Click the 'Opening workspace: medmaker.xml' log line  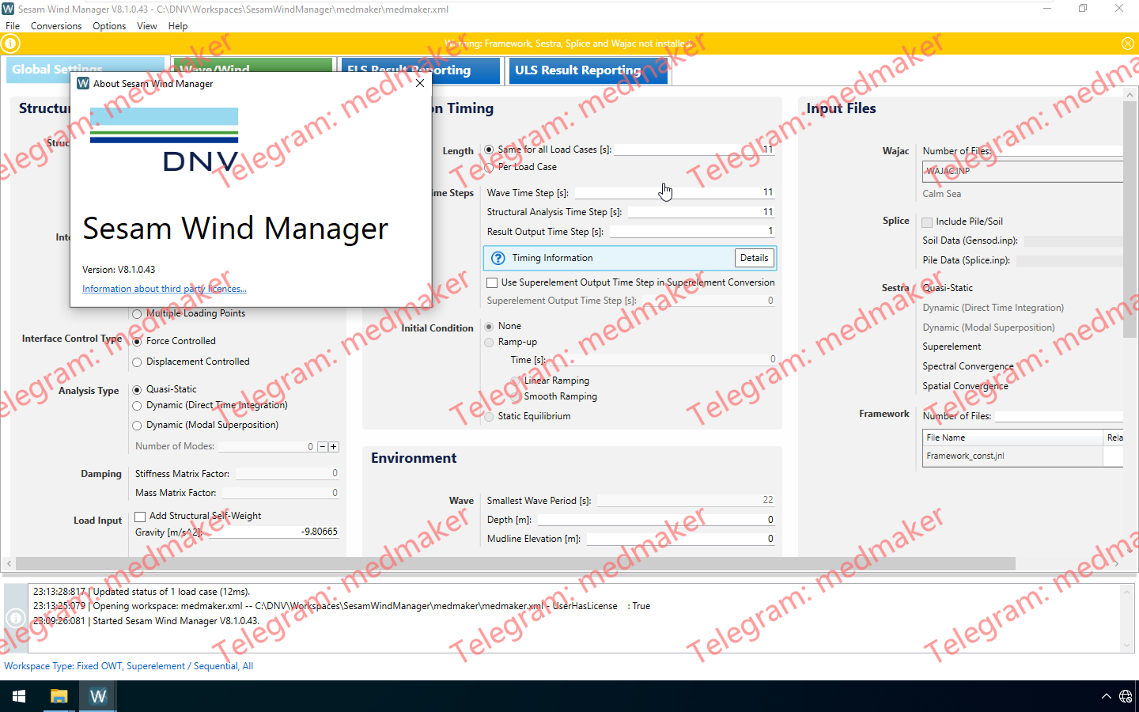(342, 606)
